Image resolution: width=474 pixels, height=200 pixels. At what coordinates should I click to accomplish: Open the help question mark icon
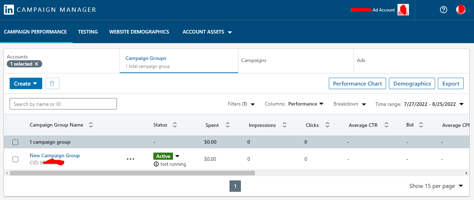coord(444,10)
